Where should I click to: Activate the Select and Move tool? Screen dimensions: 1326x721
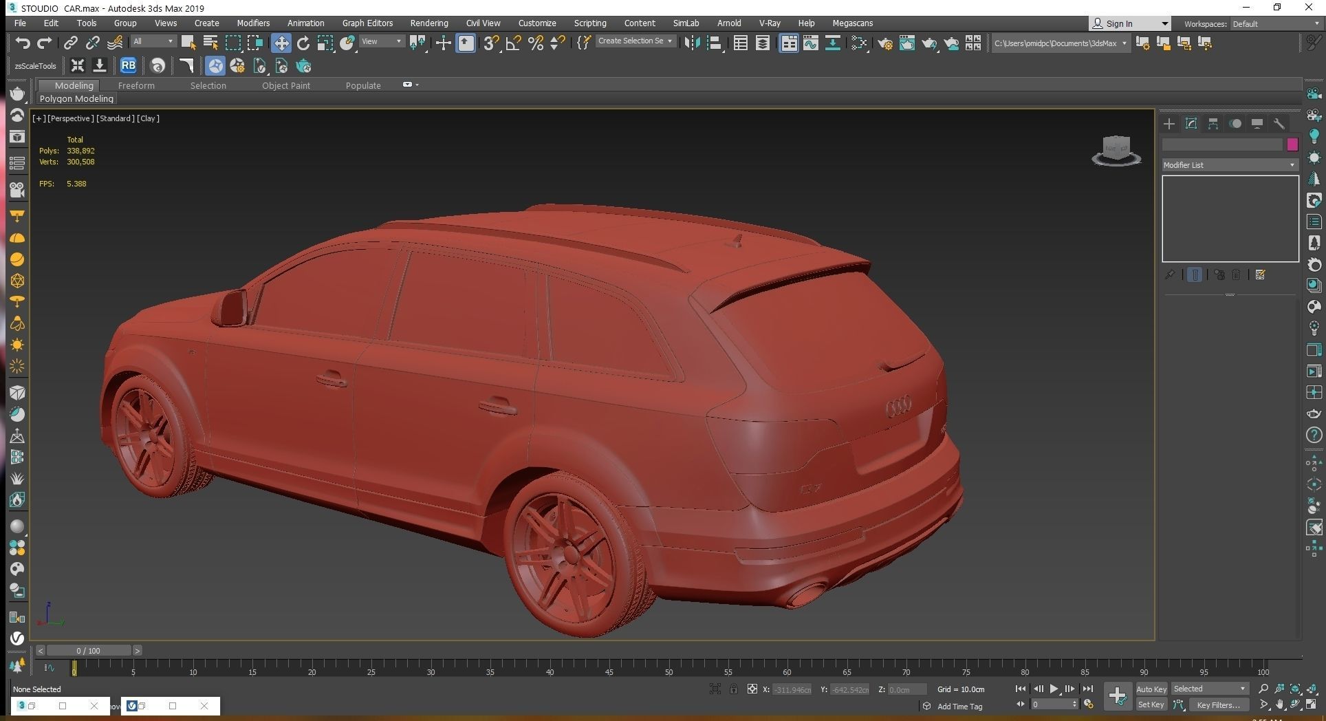click(x=281, y=43)
